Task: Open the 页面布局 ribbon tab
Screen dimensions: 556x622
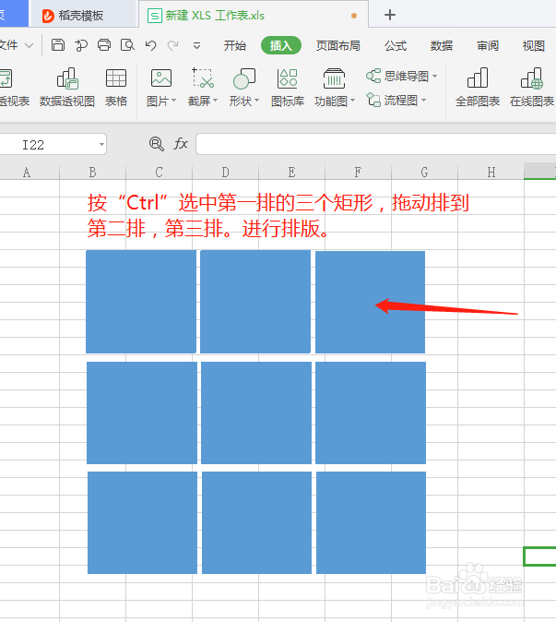Action: (338, 46)
